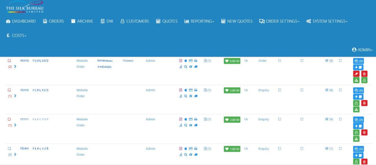Toggle checked (8) checkbox in 5.00 M row
Image resolution: width=376 pixels, height=165 pixels.
pyautogui.click(x=326, y=90)
